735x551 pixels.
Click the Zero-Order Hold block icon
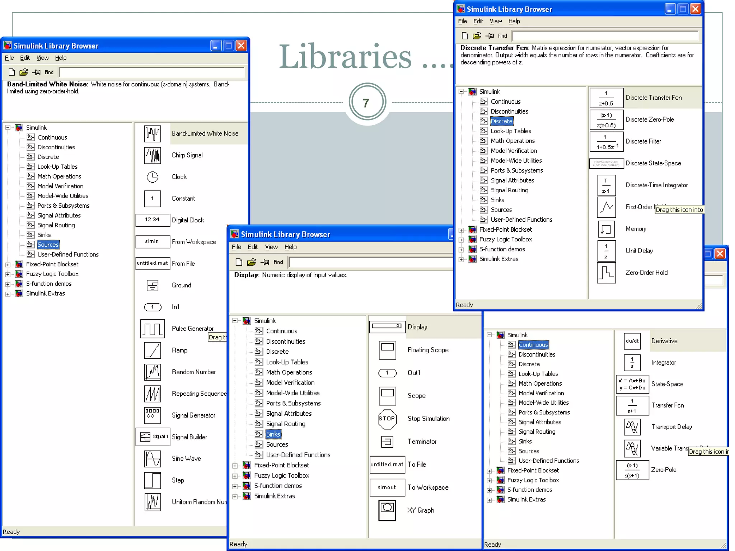coord(606,273)
